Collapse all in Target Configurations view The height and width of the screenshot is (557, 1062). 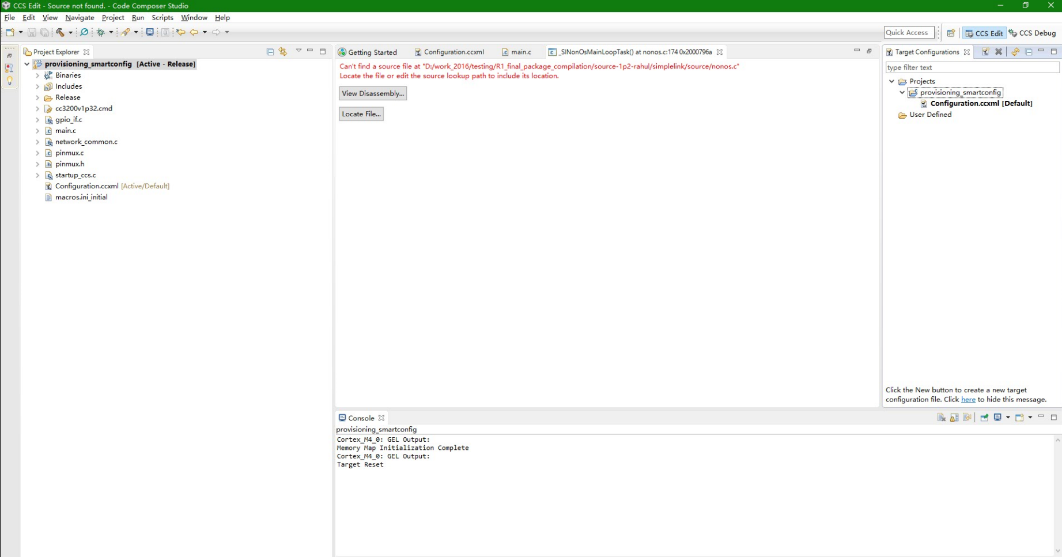(1029, 52)
